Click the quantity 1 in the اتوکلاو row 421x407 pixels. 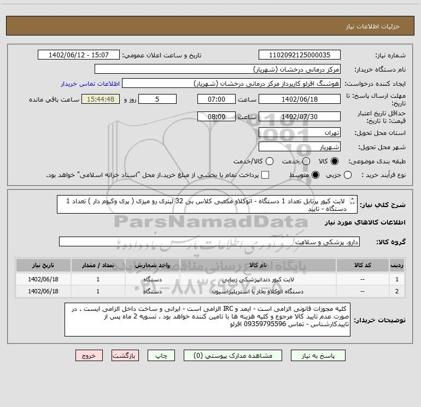[98, 291]
